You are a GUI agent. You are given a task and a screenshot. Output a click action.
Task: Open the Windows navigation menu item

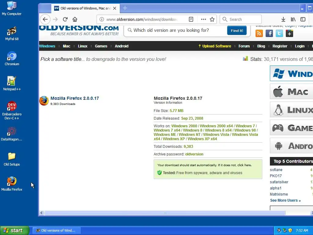coord(47,46)
